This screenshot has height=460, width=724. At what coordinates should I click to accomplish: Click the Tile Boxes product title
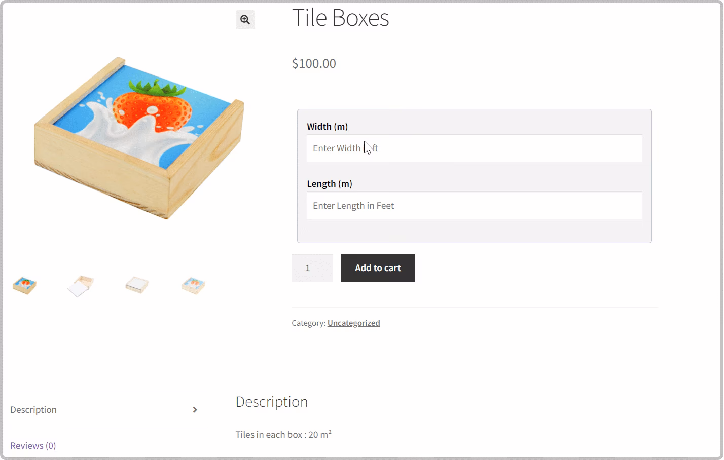(340, 18)
